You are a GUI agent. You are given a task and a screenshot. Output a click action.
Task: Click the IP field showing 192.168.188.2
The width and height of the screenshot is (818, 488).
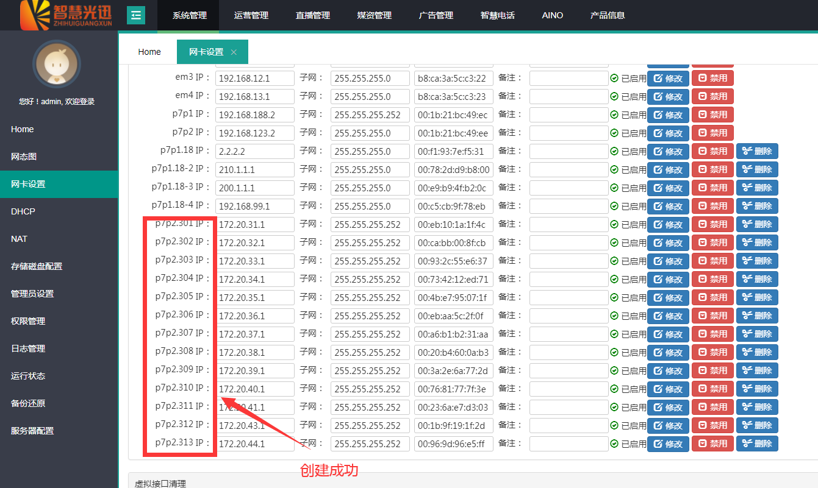255,115
